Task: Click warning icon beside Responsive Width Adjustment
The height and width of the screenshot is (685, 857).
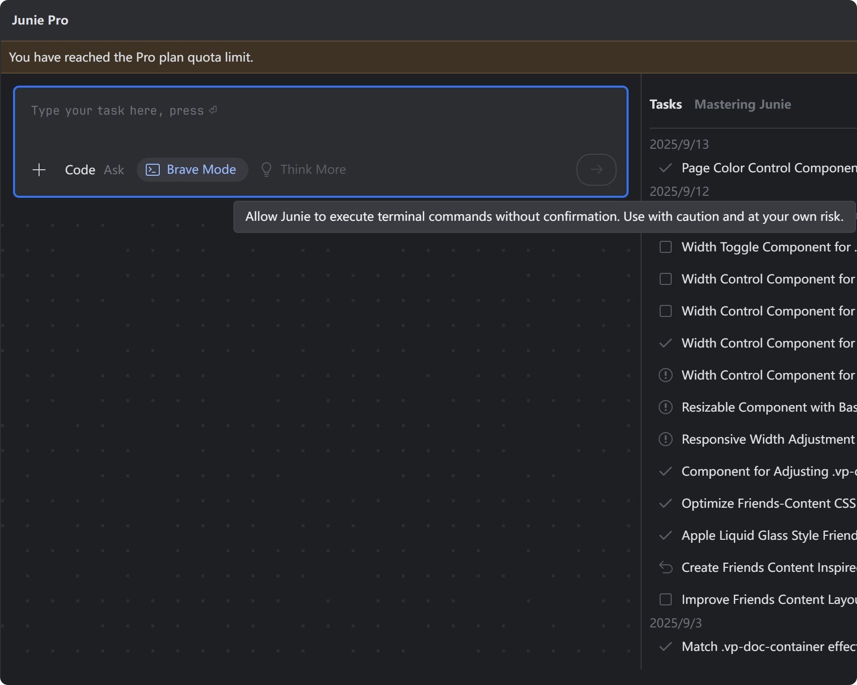Action: click(x=665, y=439)
